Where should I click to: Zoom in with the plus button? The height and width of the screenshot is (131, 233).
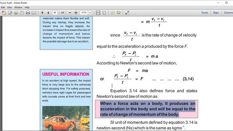76,13
